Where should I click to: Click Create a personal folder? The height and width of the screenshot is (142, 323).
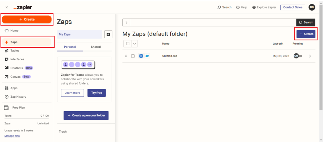pyautogui.click(x=86, y=115)
